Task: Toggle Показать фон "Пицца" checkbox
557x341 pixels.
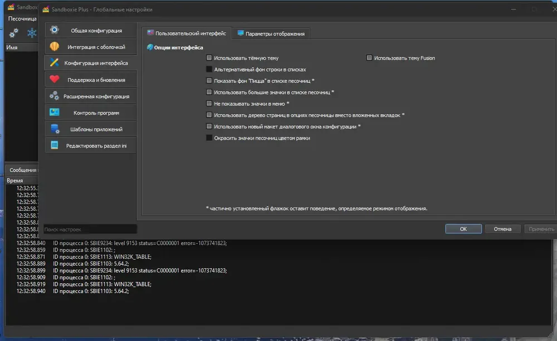Action: pos(209,81)
